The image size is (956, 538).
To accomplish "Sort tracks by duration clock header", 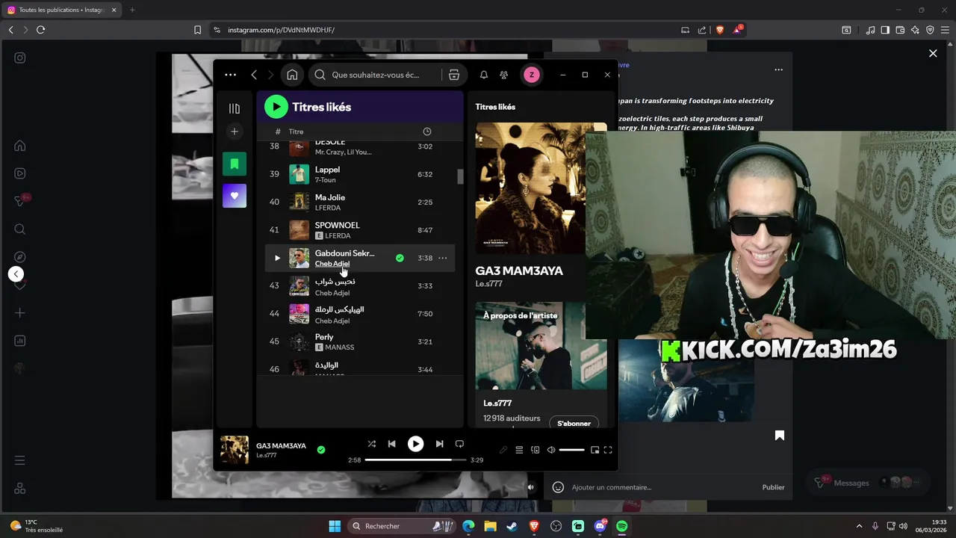I will pos(427,132).
